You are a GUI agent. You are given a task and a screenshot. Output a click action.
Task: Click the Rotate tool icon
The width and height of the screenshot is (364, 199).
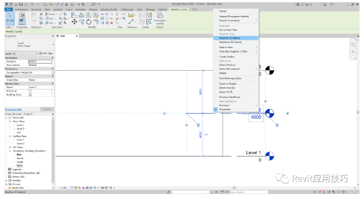tap(89, 22)
